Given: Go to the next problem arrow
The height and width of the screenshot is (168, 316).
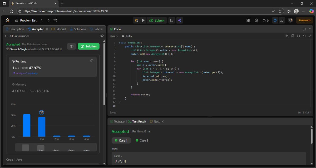Looking at the screenshot, I should [48, 20].
